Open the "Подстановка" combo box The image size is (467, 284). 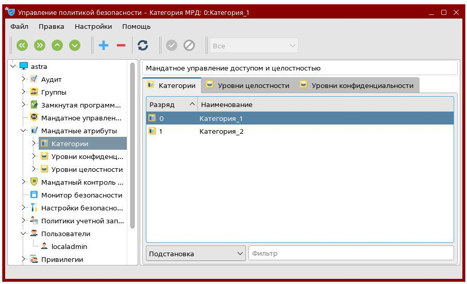(x=195, y=253)
